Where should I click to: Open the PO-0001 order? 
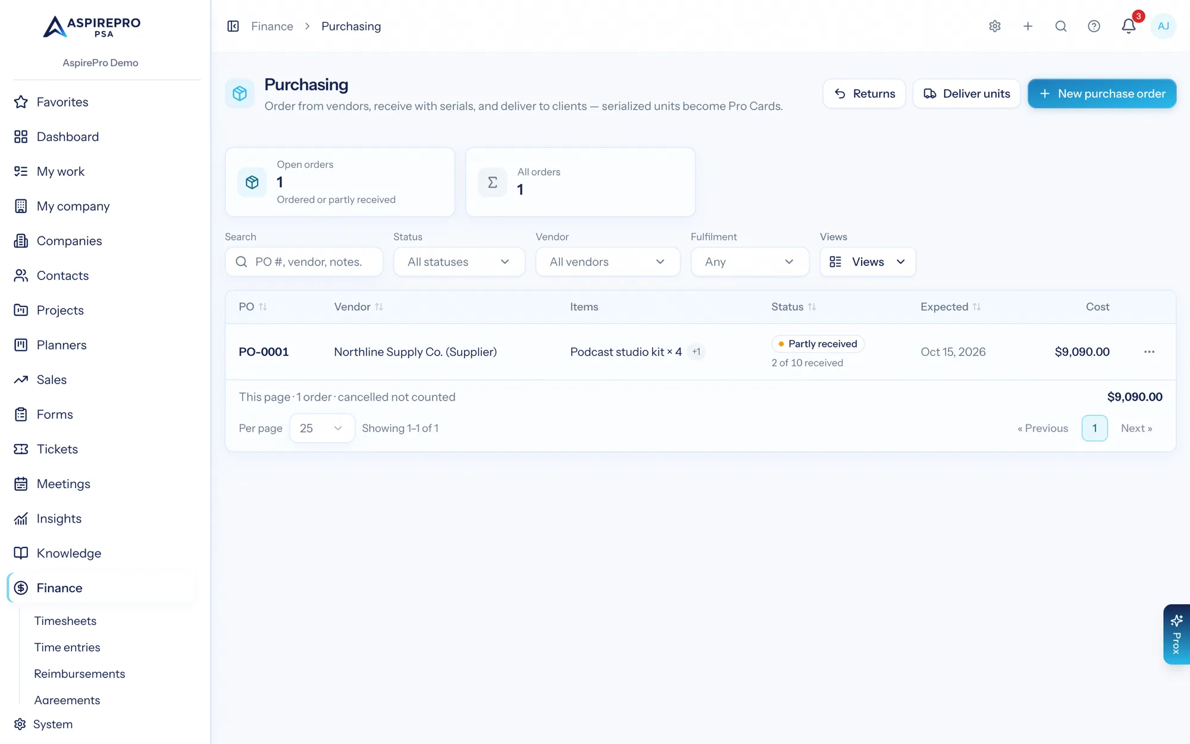tap(264, 352)
